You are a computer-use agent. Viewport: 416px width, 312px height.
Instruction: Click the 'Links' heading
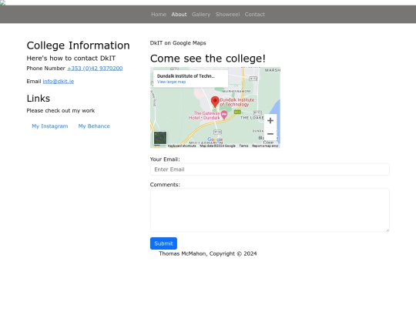coord(39,99)
